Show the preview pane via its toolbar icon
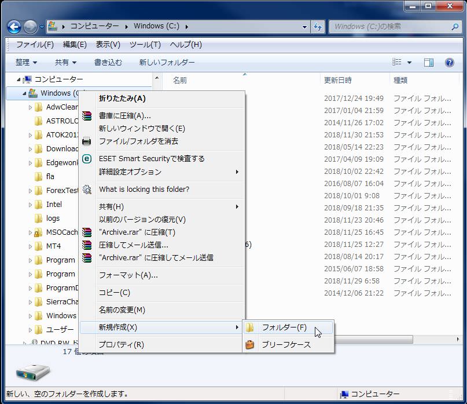467x404 pixels. [x=428, y=62]
